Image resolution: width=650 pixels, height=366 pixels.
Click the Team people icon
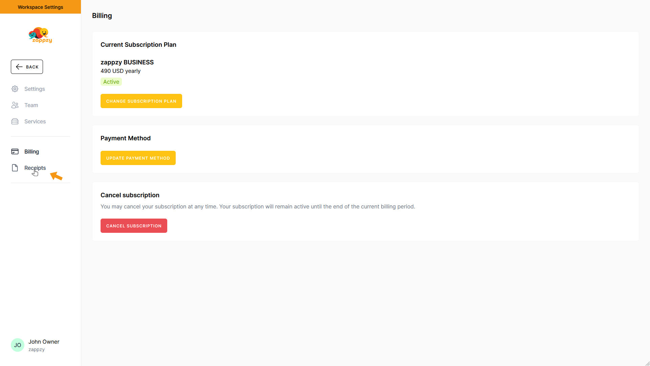[15, 105]
